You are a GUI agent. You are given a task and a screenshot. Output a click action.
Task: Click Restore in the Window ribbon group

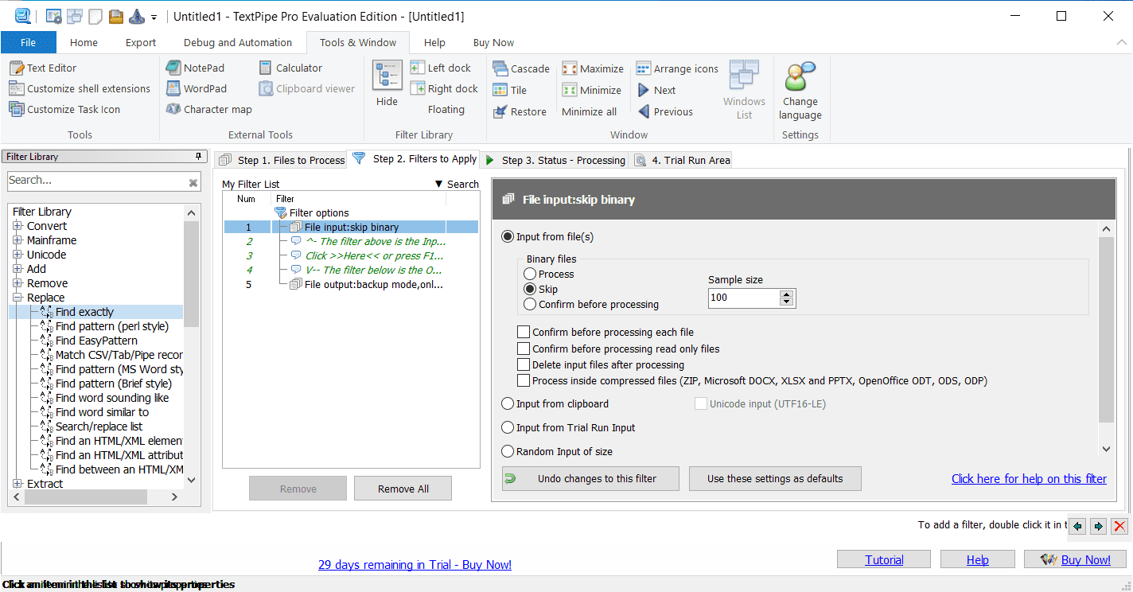[520, 112]
